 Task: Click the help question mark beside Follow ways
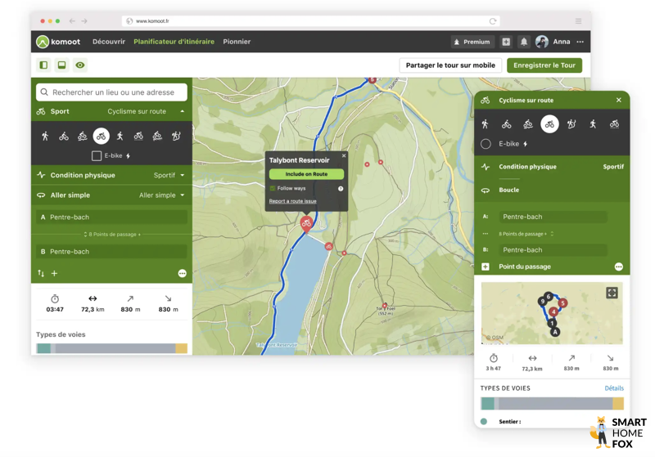click(x=341, y=189)
